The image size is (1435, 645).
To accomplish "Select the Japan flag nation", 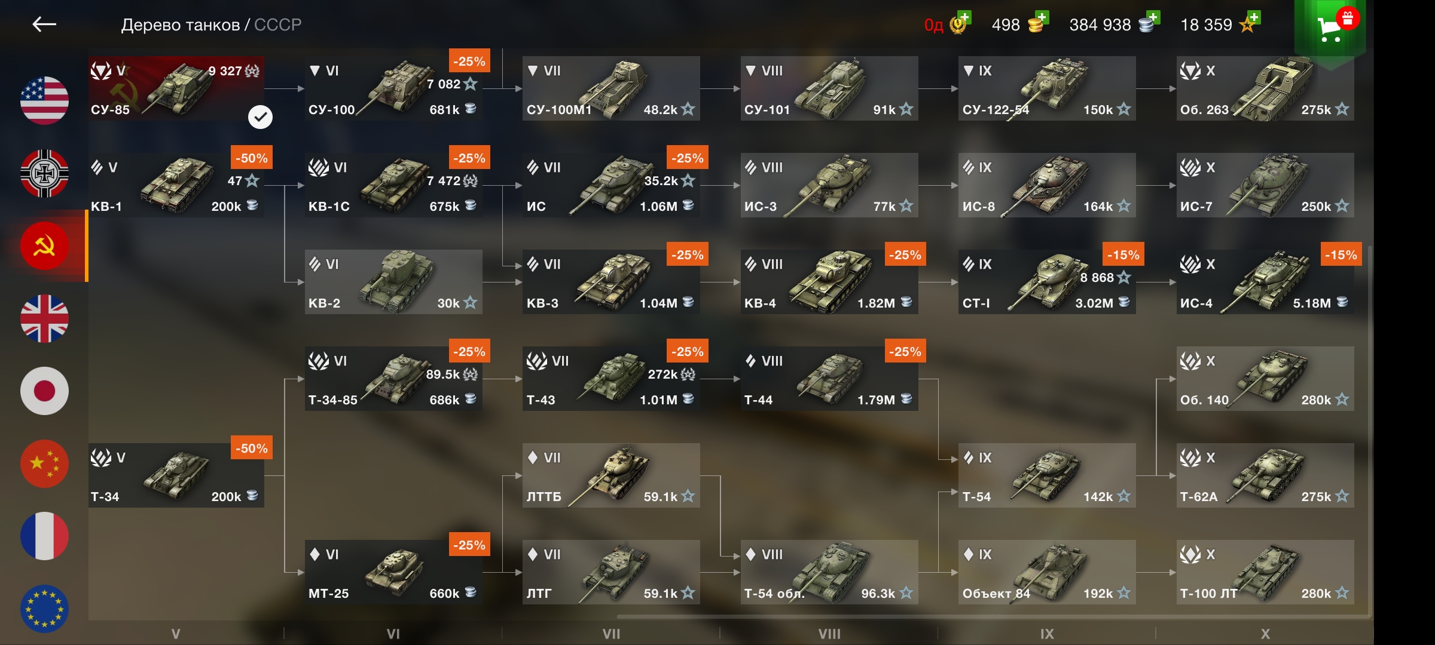I will pyautogui.click(x=44, y=391).
